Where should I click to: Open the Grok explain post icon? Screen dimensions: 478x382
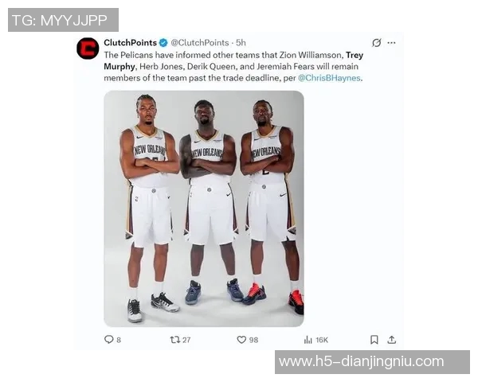(377, 43)
